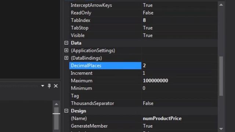Select the TabIndex property
Viewport: 235px width, 132px height.
click(80, 21)
